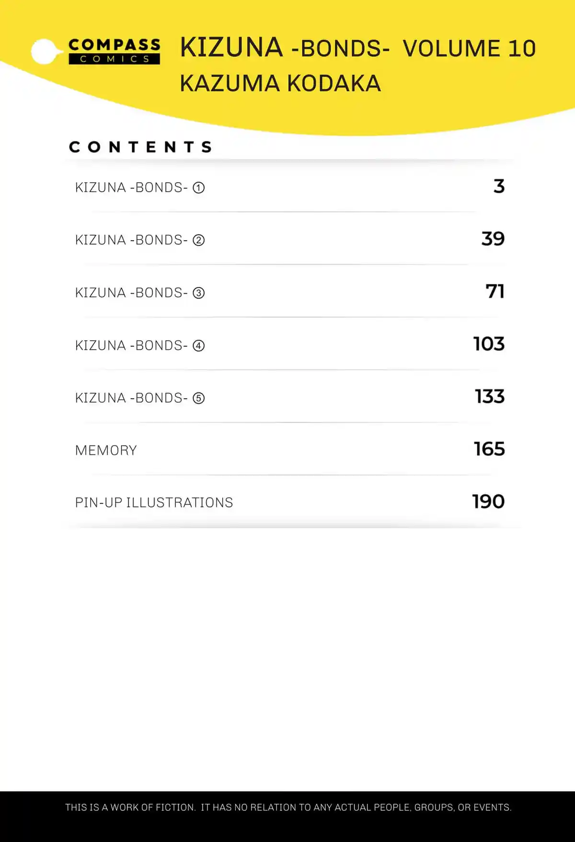
Task: Select the circled number 1 chapter marker
Action: 199,187
